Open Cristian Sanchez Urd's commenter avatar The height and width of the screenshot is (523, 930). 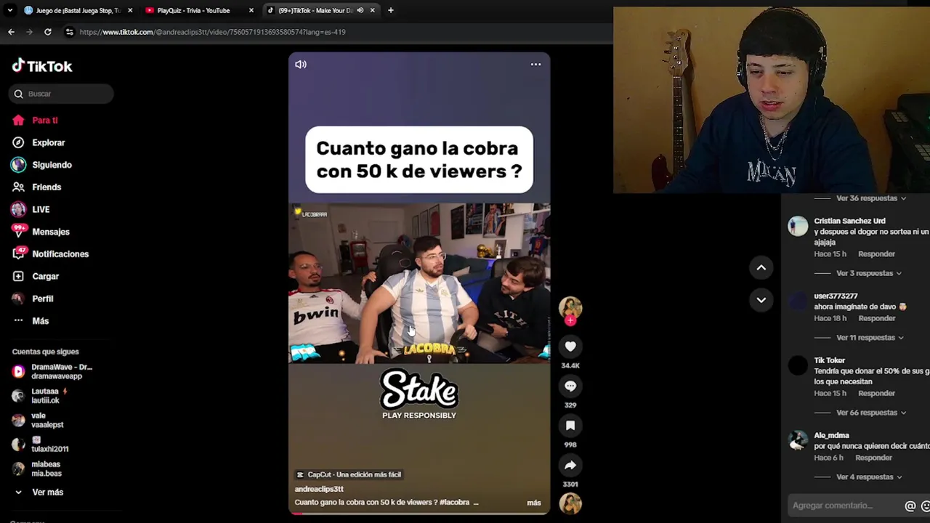[x=798, y=227]
